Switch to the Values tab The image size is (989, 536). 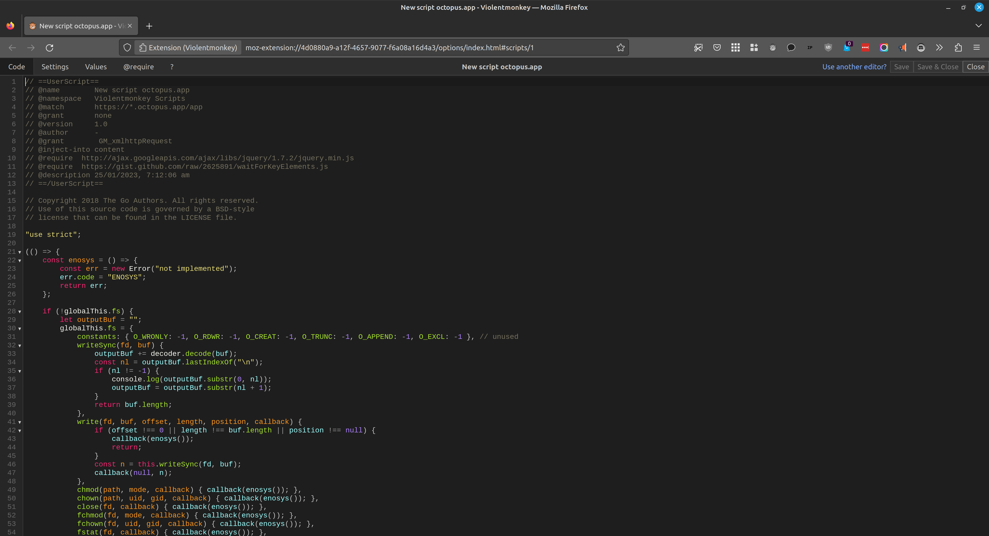tap(96, 67)
